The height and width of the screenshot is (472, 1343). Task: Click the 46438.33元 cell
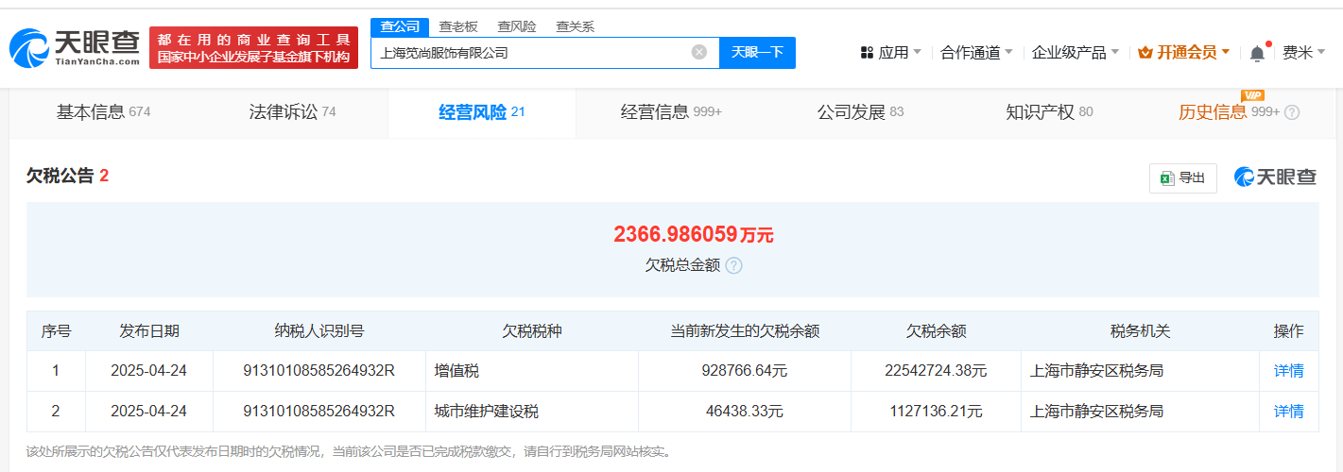click(x=745, y=412)
